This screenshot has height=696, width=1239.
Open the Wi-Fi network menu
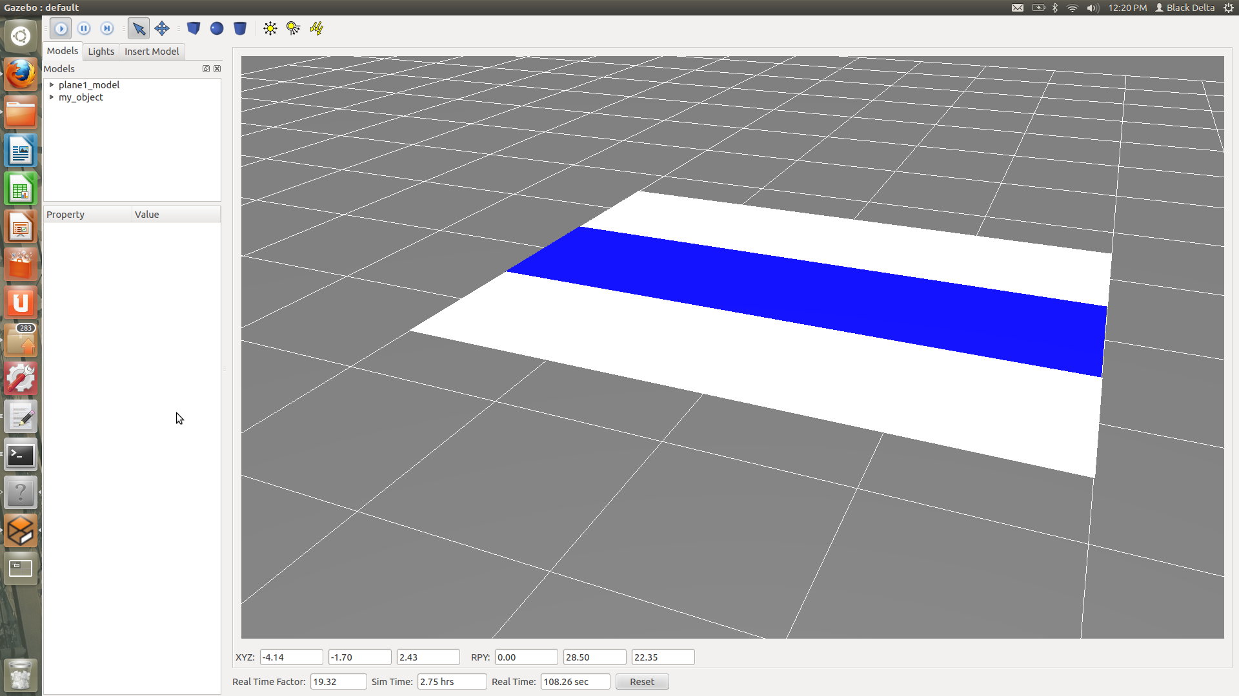tap(1073, 8)
